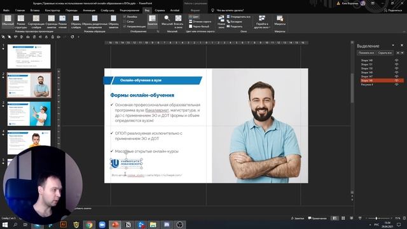Open the Show (Отображение) group dialog launcher
Image resolution: width=407 pixels, height=229 pixels.
(x=158, y=31)
